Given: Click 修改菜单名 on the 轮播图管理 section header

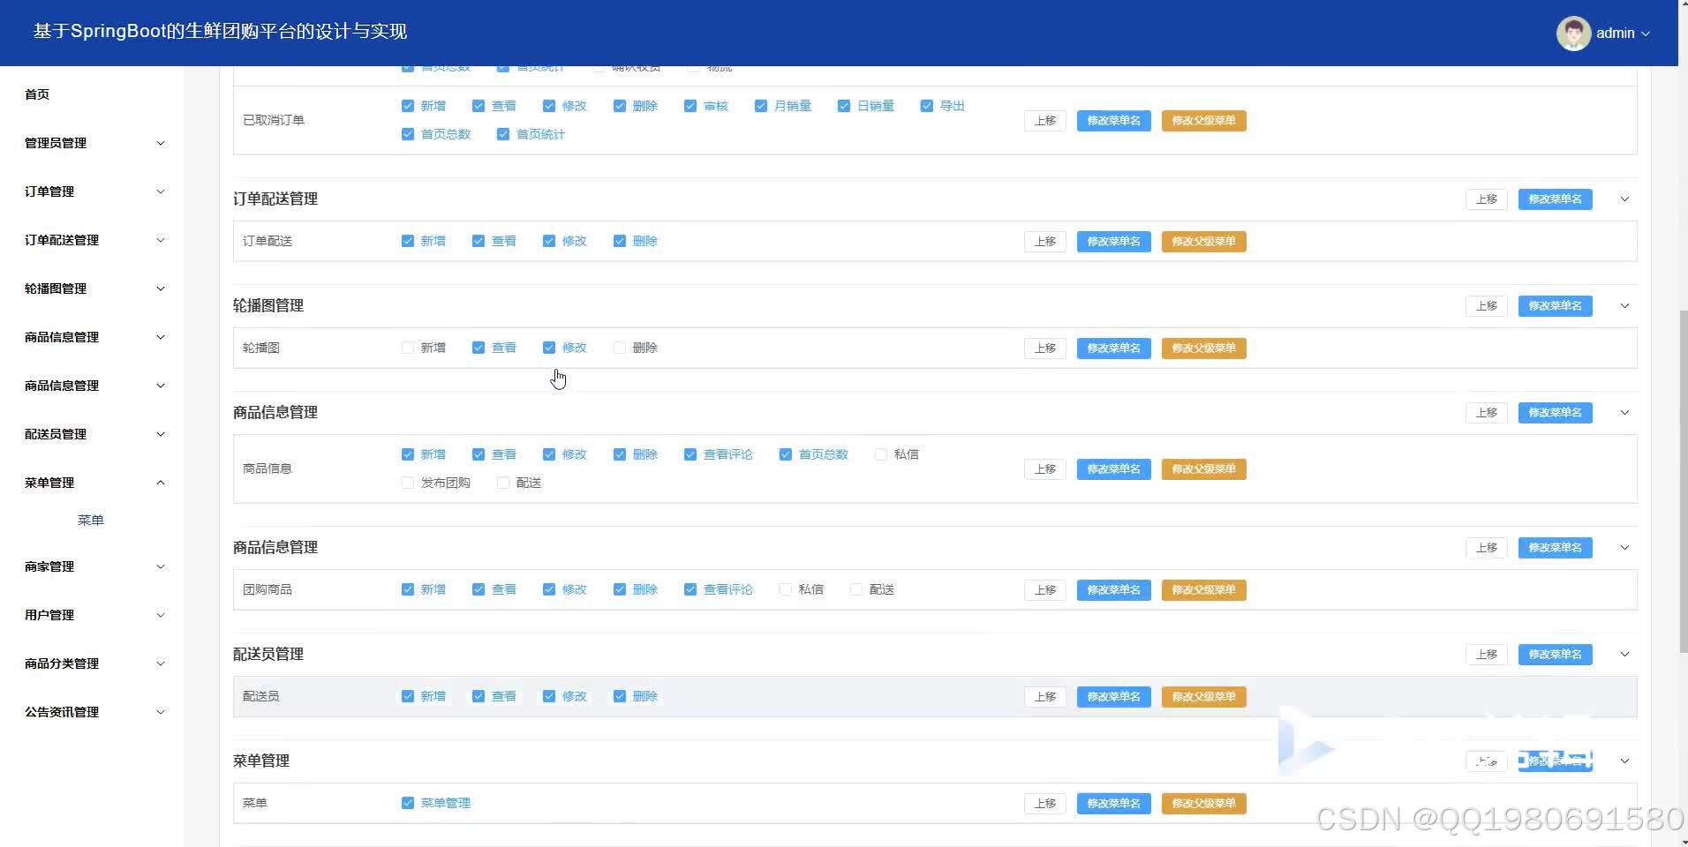Looking at the screenshot, I should [x=1555, y=306].
